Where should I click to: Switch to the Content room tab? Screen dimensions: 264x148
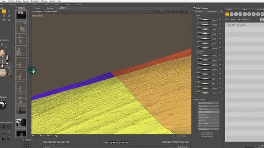[x=79, y=5]
